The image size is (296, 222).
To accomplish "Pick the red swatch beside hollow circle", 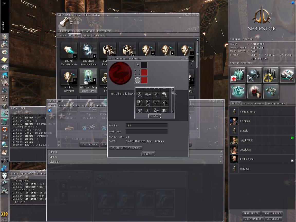I will (x=144, y=72).
